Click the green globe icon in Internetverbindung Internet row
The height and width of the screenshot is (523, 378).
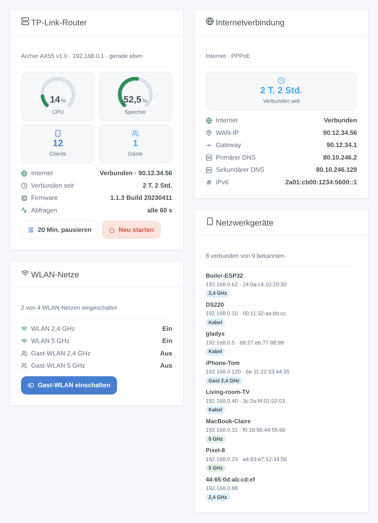[209, 121]
